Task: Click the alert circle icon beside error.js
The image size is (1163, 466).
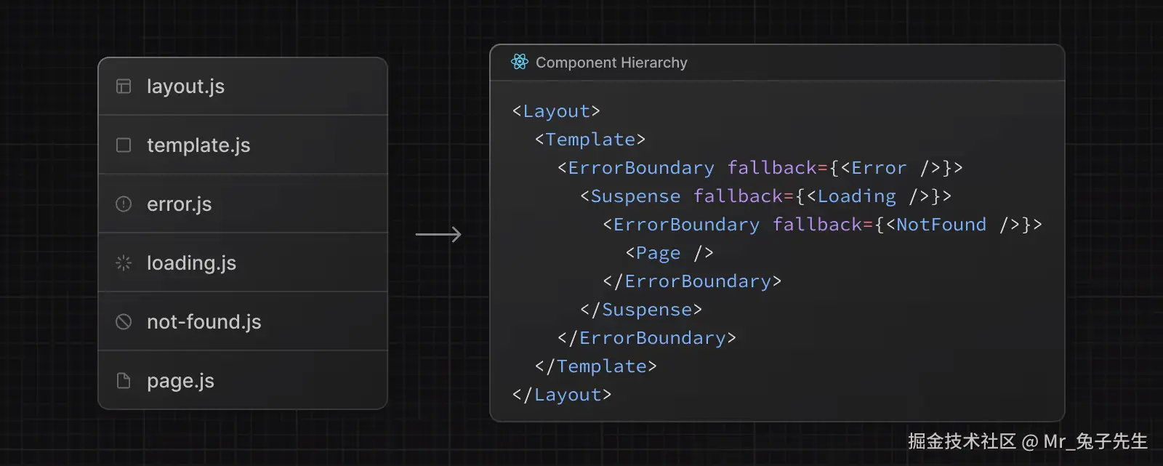Action: point(124,204)
